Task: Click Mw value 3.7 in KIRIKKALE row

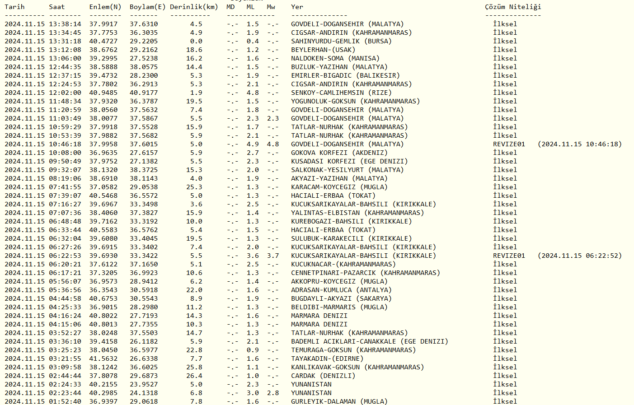Action: 273,256
